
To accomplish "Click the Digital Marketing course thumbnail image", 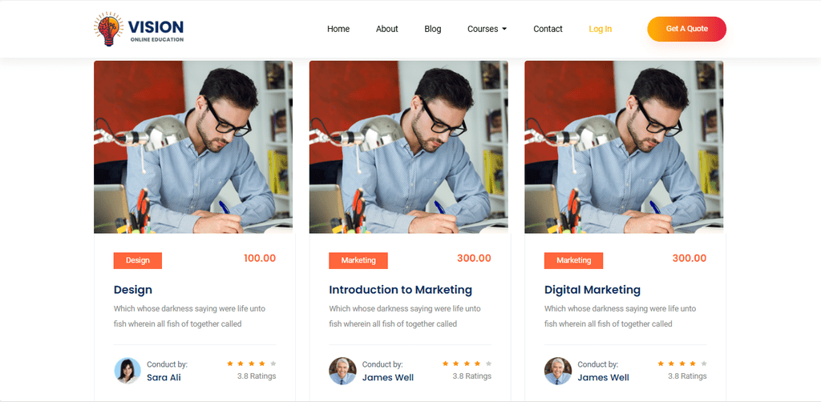I will pyautogui.click(x=624, y=147).
